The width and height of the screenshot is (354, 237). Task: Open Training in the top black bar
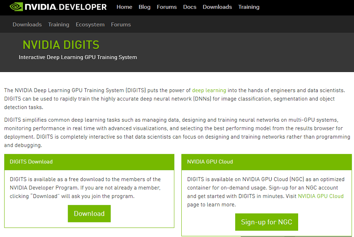click(x=249, y=7)
